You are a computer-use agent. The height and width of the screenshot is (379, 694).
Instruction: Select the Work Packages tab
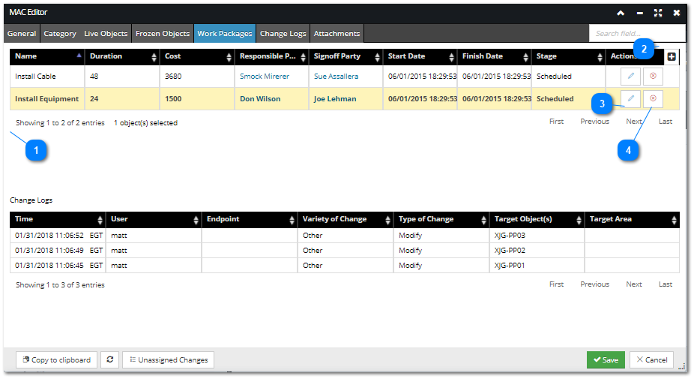[x=225, y=34]
